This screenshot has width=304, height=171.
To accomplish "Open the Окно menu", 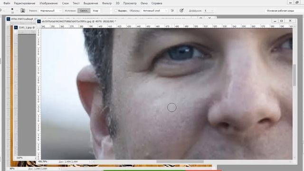I will tap(144, 3).
